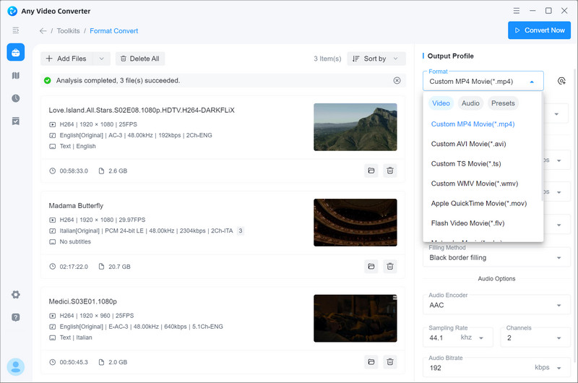This screenshot has height=383, width=578.
Task: Delete the Madama Butterfly file with trash icon
Action: (390, 267)
